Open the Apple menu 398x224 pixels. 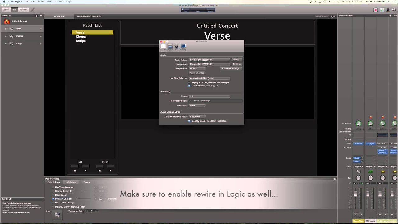(4, 2)
